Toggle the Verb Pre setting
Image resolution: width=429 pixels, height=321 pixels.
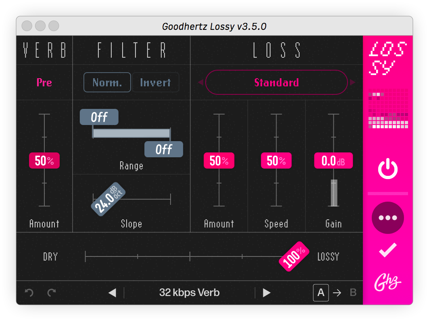(x=44, y=82)
